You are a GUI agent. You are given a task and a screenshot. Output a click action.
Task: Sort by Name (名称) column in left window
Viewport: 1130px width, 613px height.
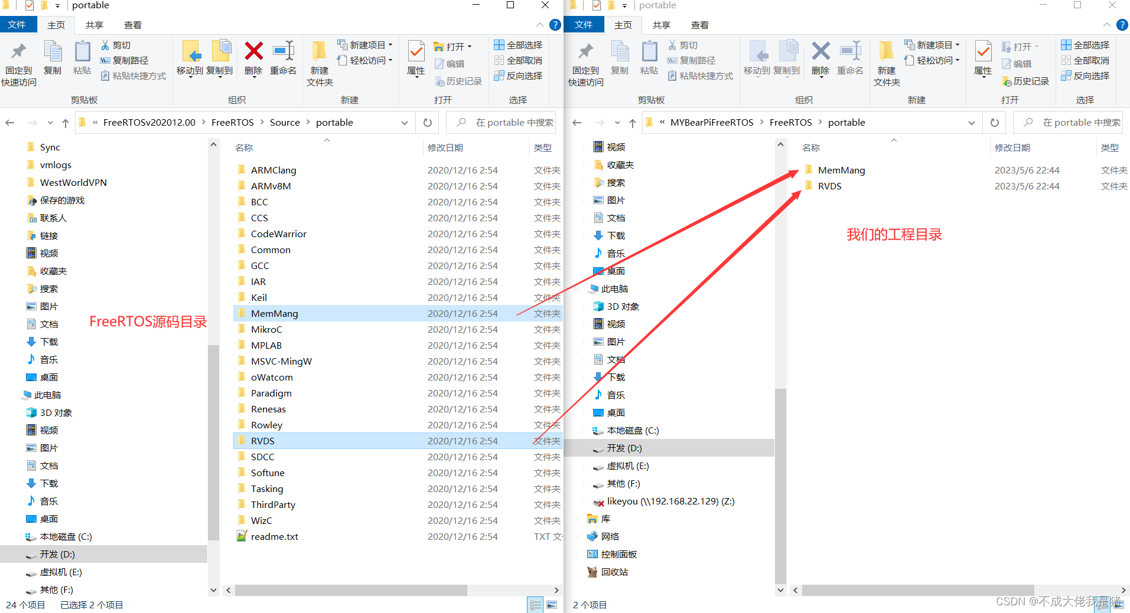click(x=244, y=147)
